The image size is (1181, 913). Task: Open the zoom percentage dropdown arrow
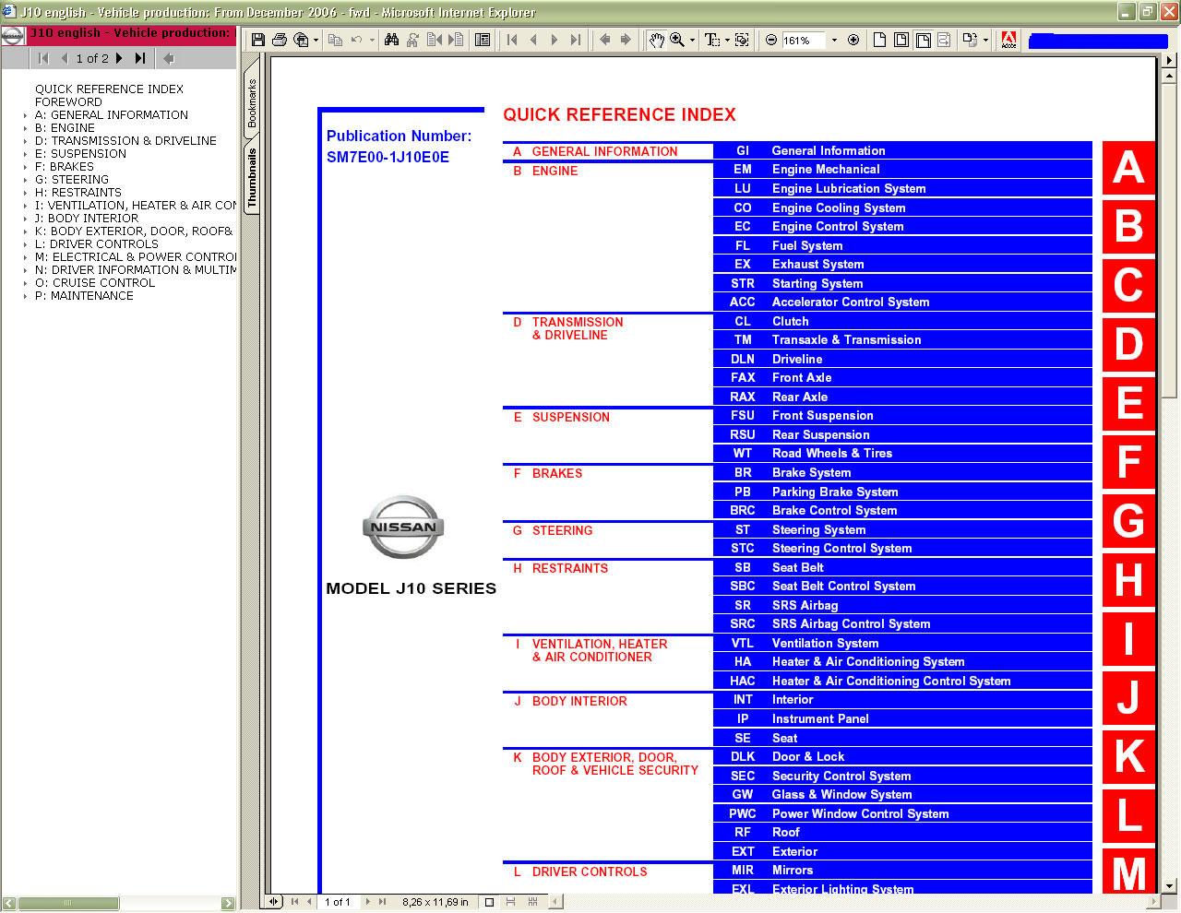tap(834, 40)
